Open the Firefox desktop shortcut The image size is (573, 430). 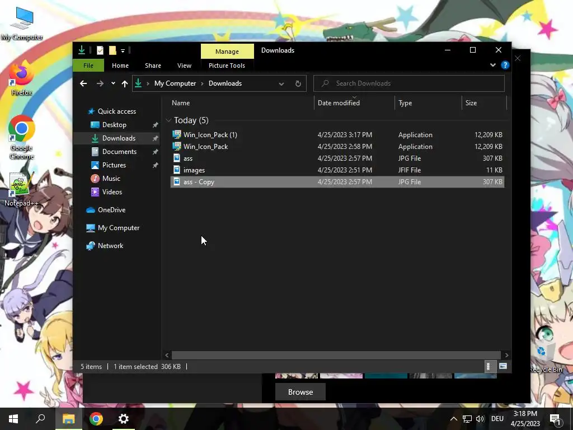pyautogui.click(x=21, y=78)
